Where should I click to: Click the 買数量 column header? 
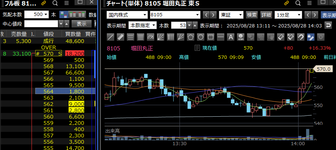[x=73, y=34]
